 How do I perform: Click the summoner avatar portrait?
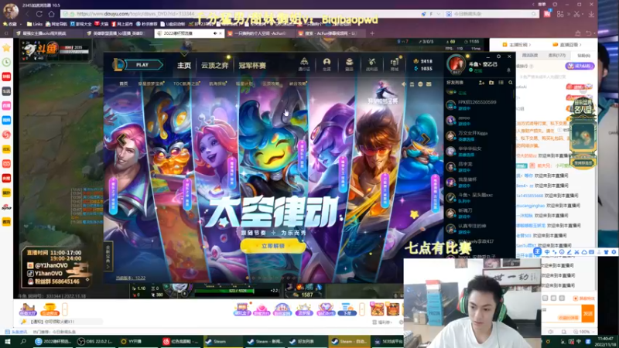point(456,64)
